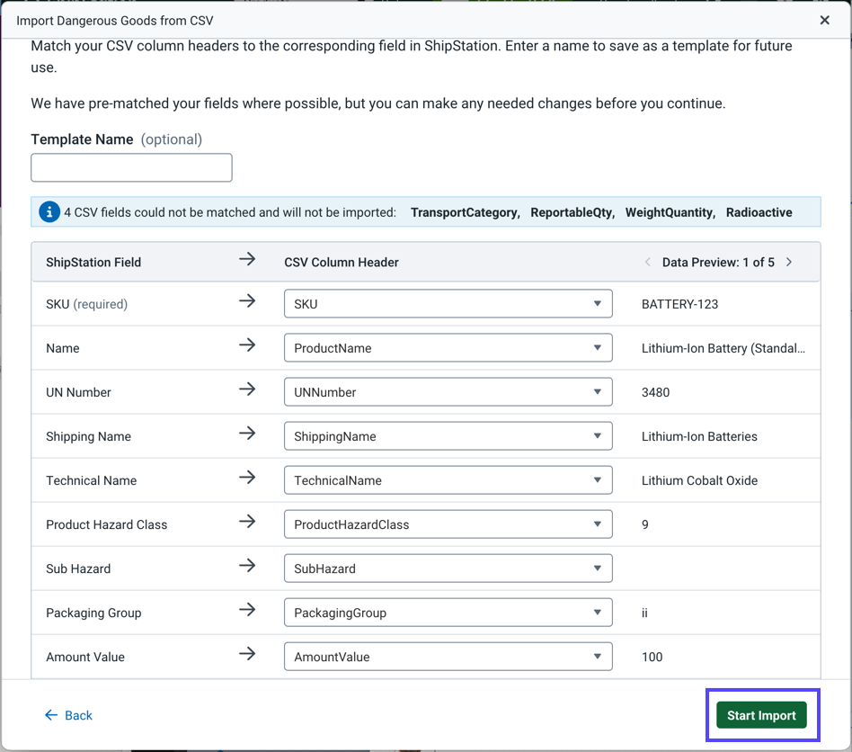Click the ShipStation Field column heading

coord(93,262)
